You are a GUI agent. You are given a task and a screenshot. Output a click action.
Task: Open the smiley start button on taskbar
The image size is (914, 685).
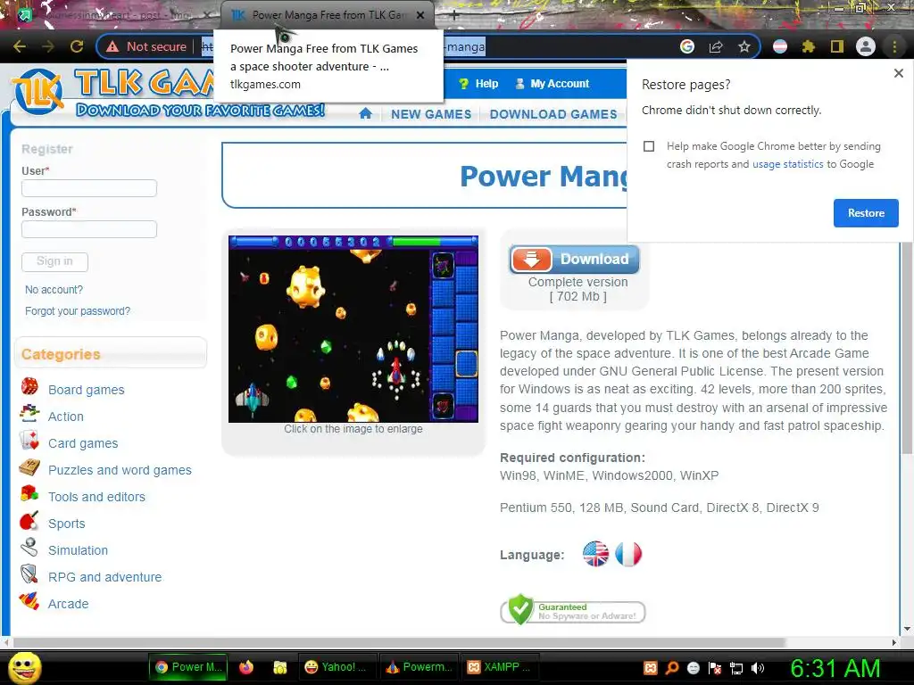click(24, 668)
